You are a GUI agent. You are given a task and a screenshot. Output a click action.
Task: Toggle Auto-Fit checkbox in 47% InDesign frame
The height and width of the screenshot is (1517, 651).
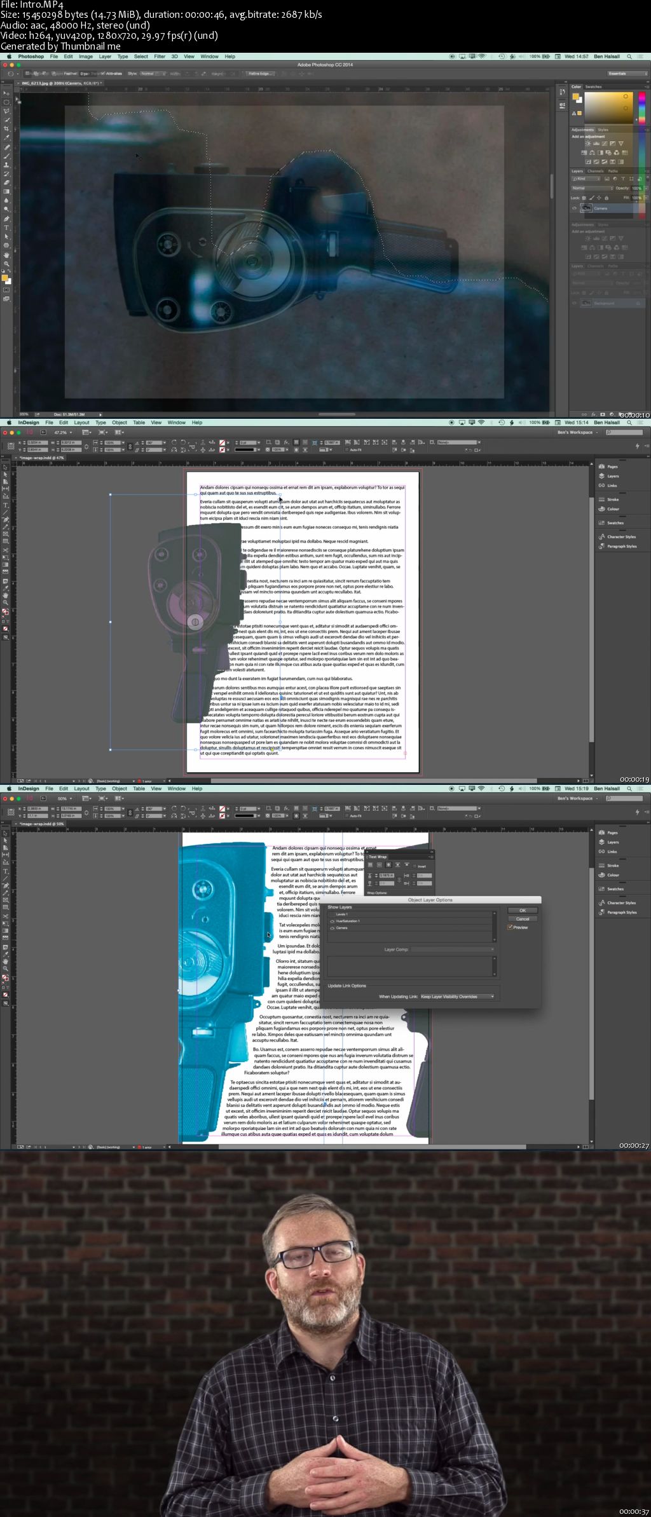point(346,449)
